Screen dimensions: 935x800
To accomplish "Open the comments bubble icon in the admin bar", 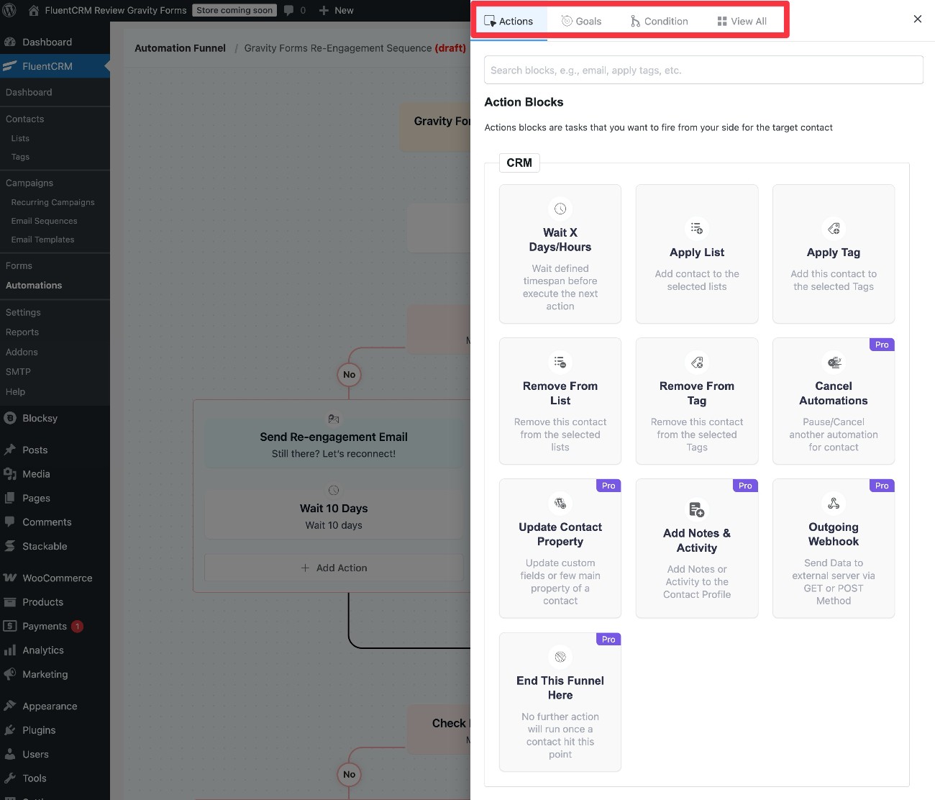I will pyautogui.click(x=289, y=10).
